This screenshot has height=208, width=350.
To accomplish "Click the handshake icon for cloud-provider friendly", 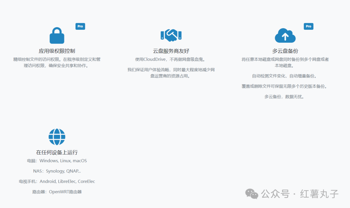I will (x=171, y=36).
